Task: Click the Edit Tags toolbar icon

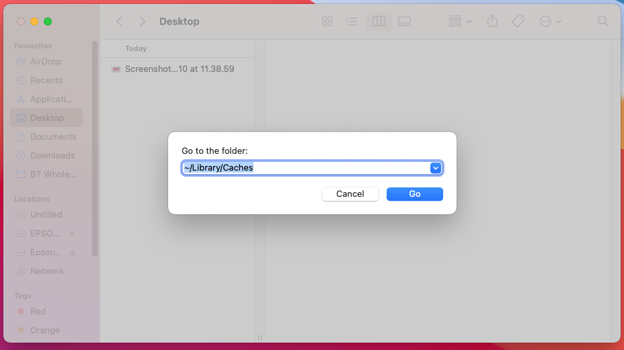Action: tap(518, 21)
